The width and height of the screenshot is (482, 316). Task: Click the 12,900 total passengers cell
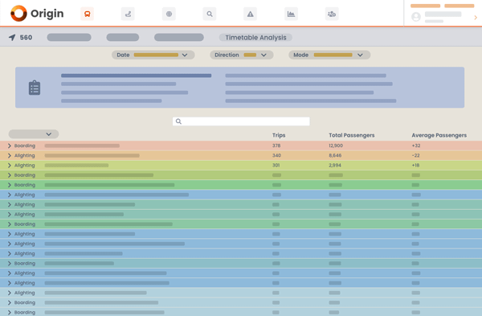coord(336,146)
